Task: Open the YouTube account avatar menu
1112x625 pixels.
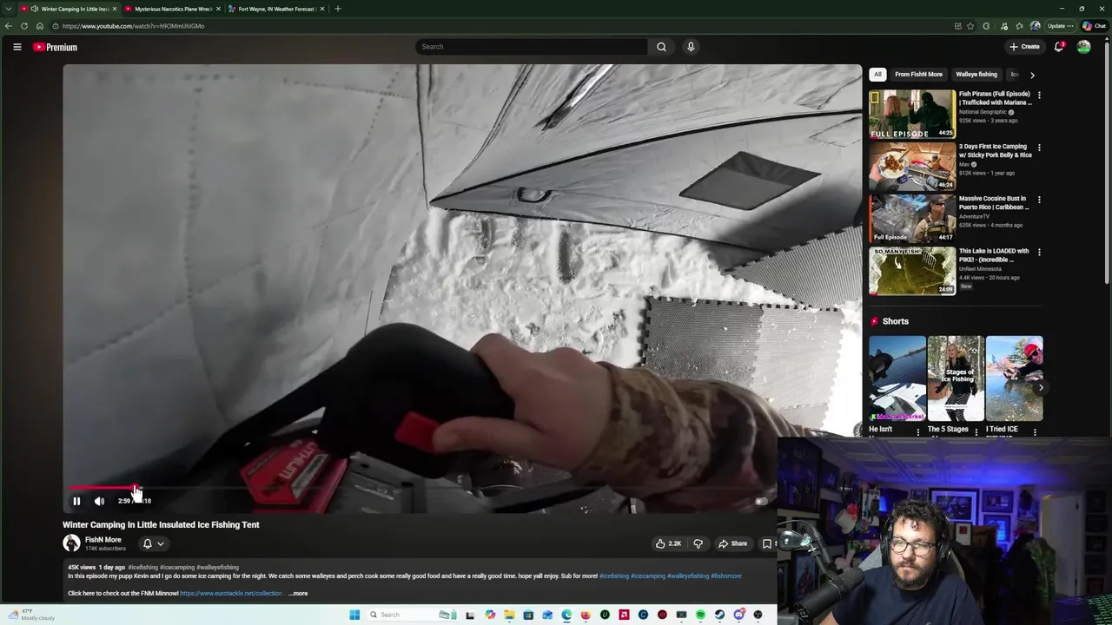Action: 1083,47
